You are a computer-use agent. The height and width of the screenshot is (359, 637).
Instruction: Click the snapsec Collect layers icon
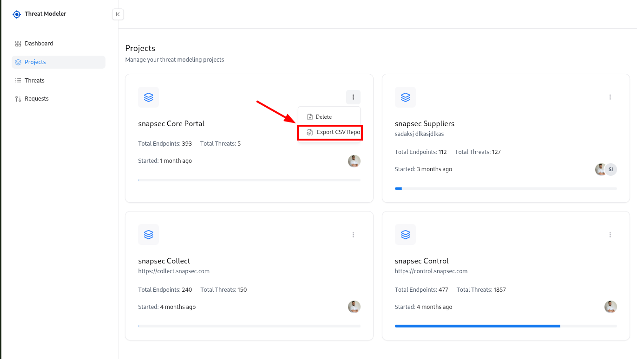149,235
